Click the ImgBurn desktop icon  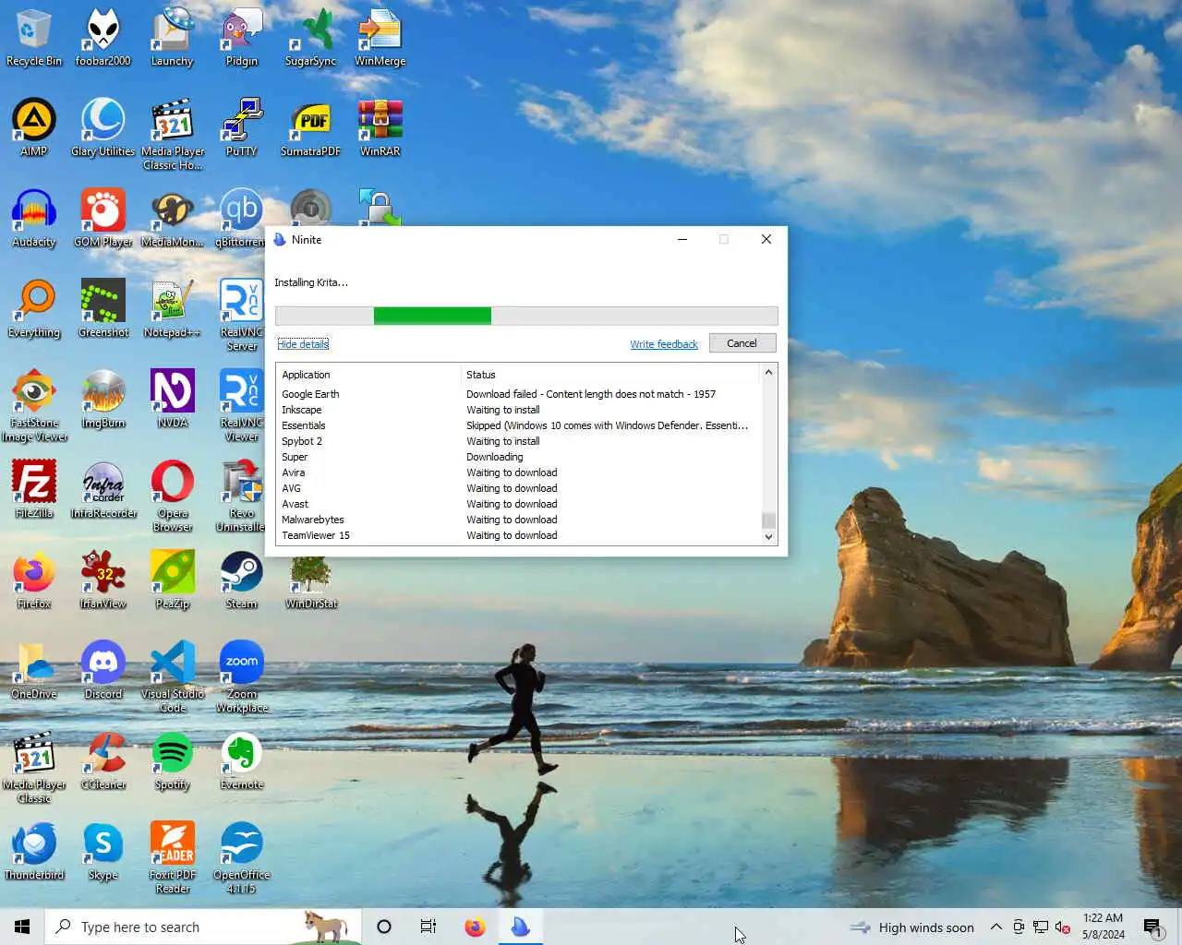coord(103,399)
